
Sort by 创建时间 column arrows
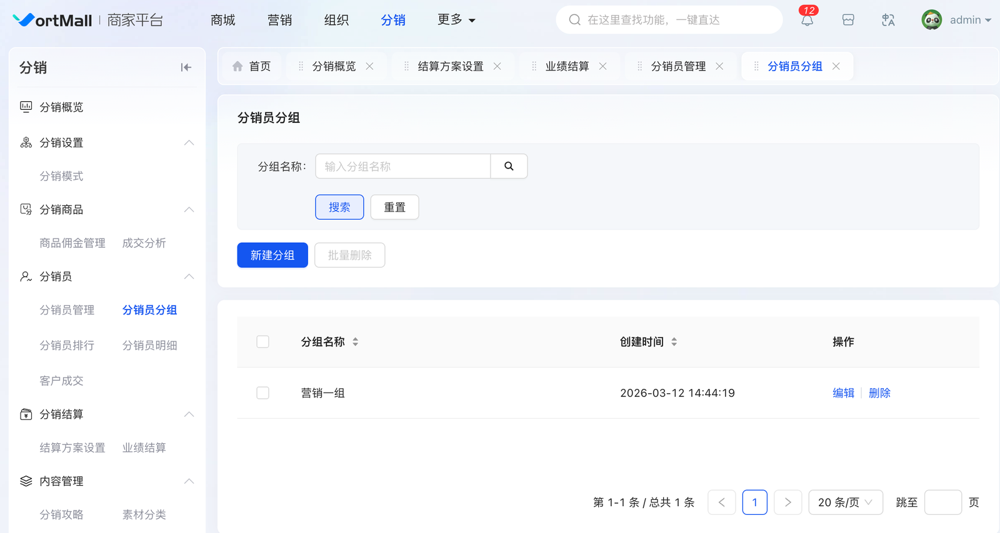point(674,342)
